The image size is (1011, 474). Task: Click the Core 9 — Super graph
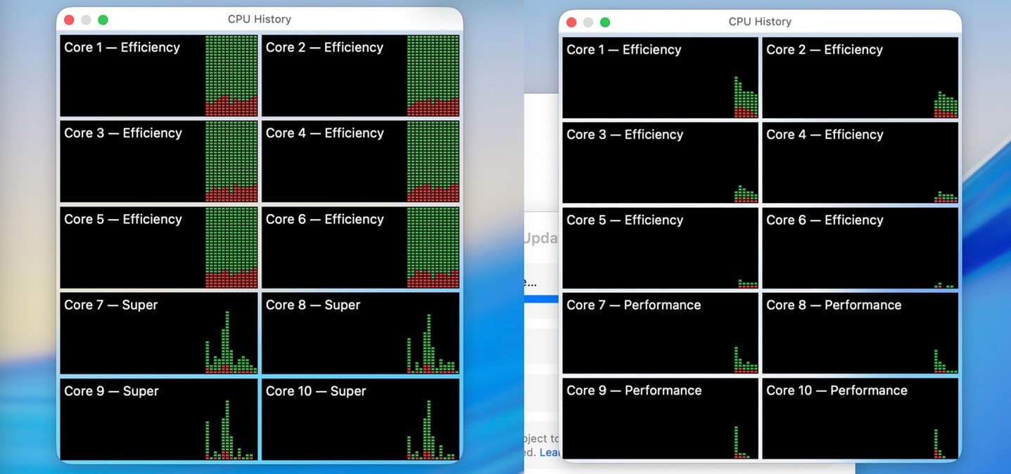[159, 419]
